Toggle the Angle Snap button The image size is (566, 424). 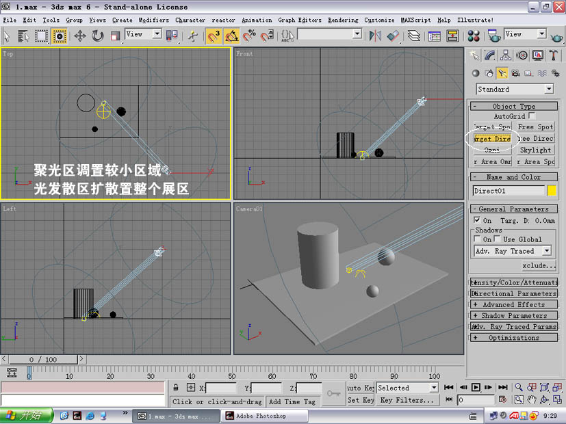[x=231, y=36]
